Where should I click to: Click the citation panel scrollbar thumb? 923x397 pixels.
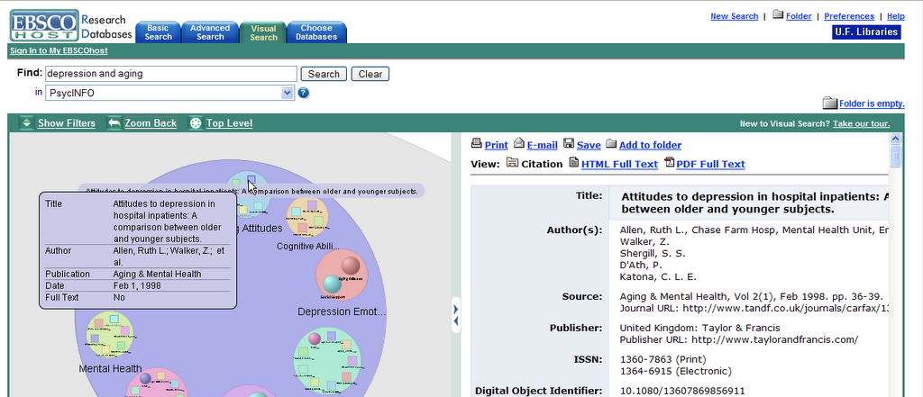895,156
